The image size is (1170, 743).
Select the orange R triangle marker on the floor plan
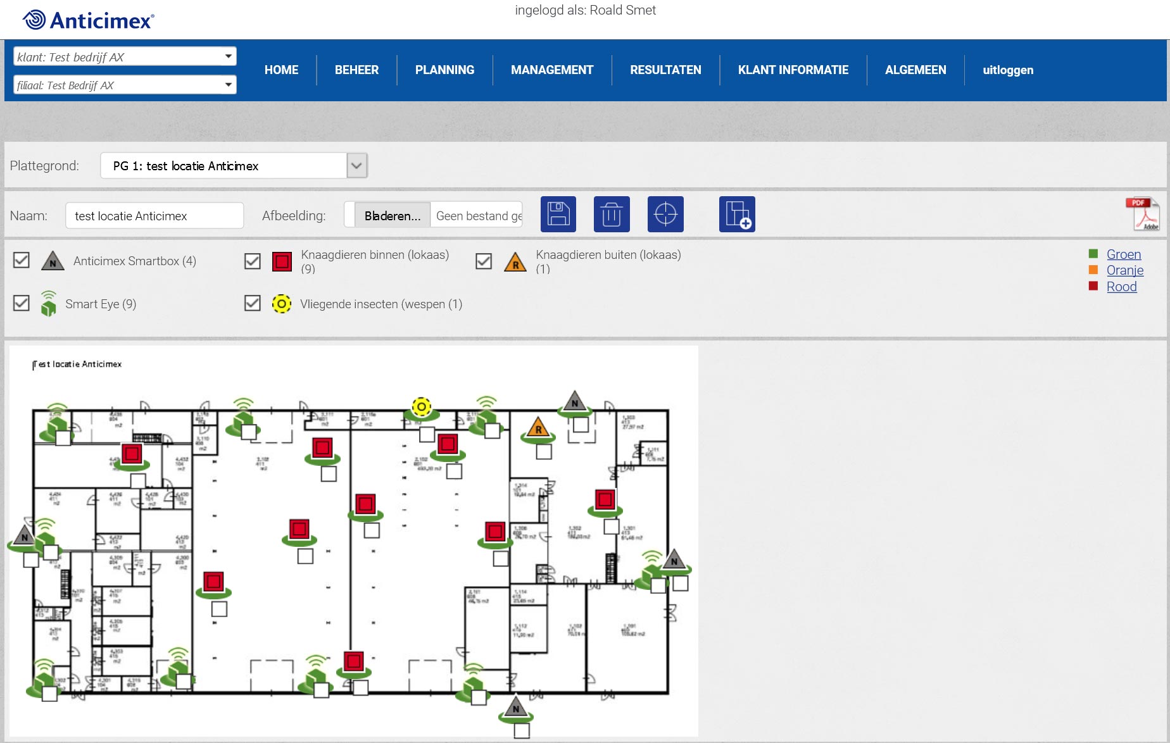538,428
